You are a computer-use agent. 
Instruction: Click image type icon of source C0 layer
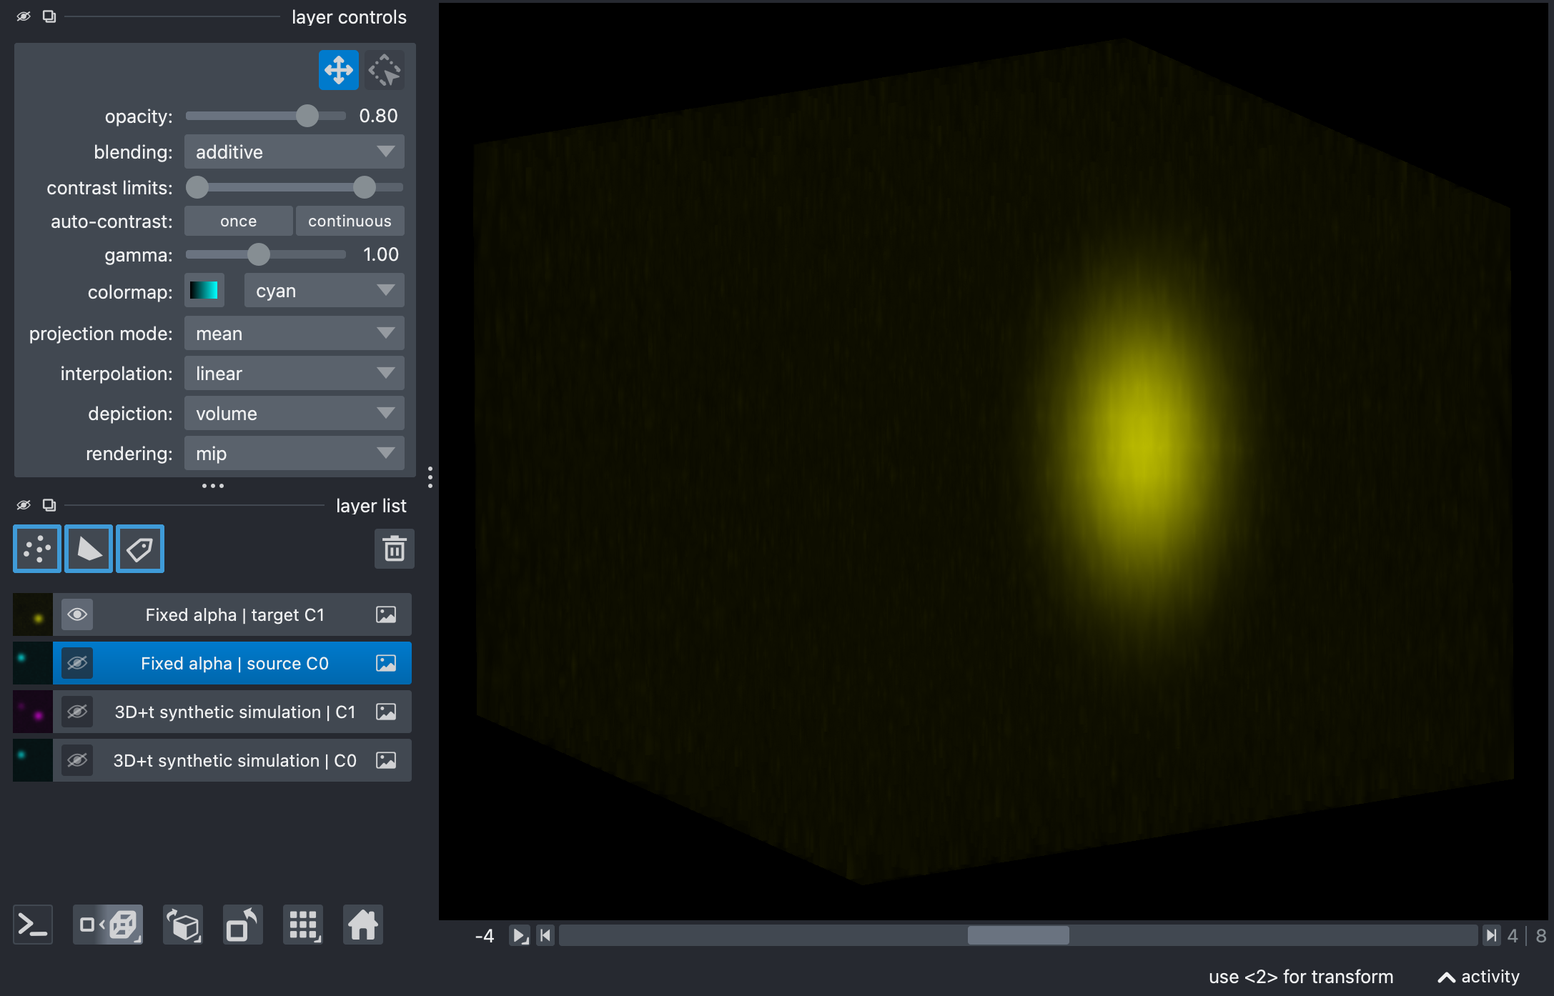386,663
